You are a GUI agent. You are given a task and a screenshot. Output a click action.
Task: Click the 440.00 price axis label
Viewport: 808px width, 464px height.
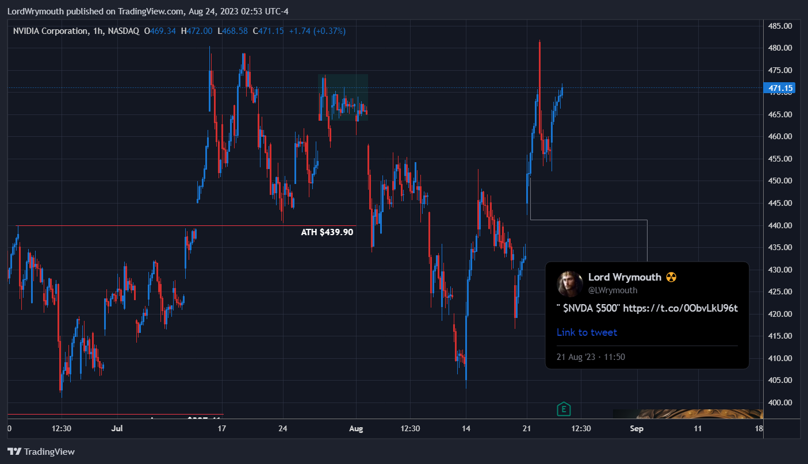[x=780, y=225]
